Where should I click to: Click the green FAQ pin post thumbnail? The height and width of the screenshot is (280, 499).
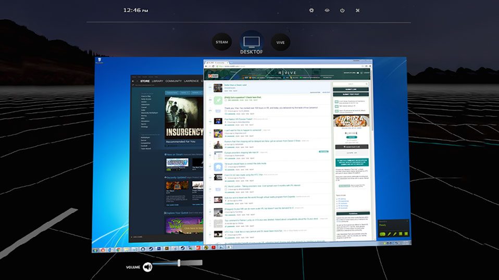218,100
